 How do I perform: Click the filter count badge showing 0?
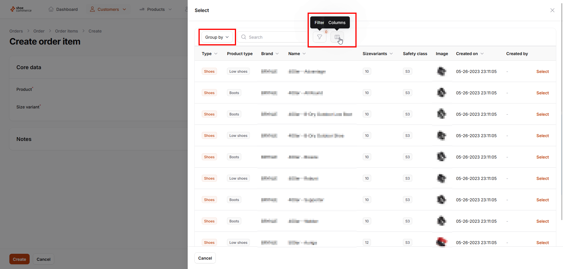(326, 32)
